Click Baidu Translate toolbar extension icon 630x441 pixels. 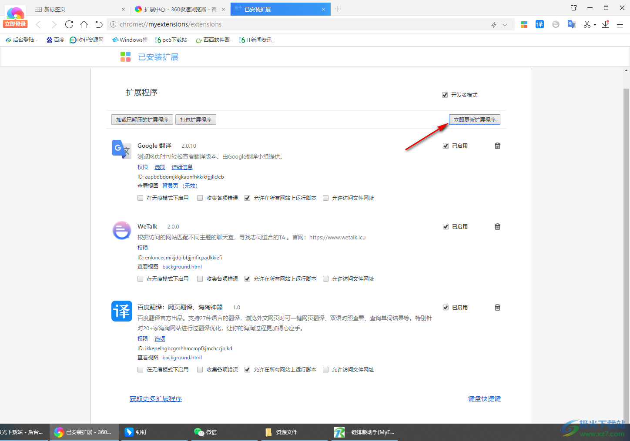click(x=540, y=24)
